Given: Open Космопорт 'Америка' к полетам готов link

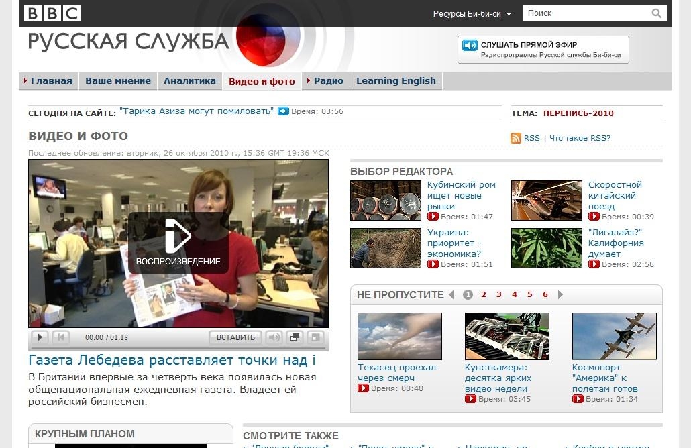Looking at the screenshot, I should (604, 378).
